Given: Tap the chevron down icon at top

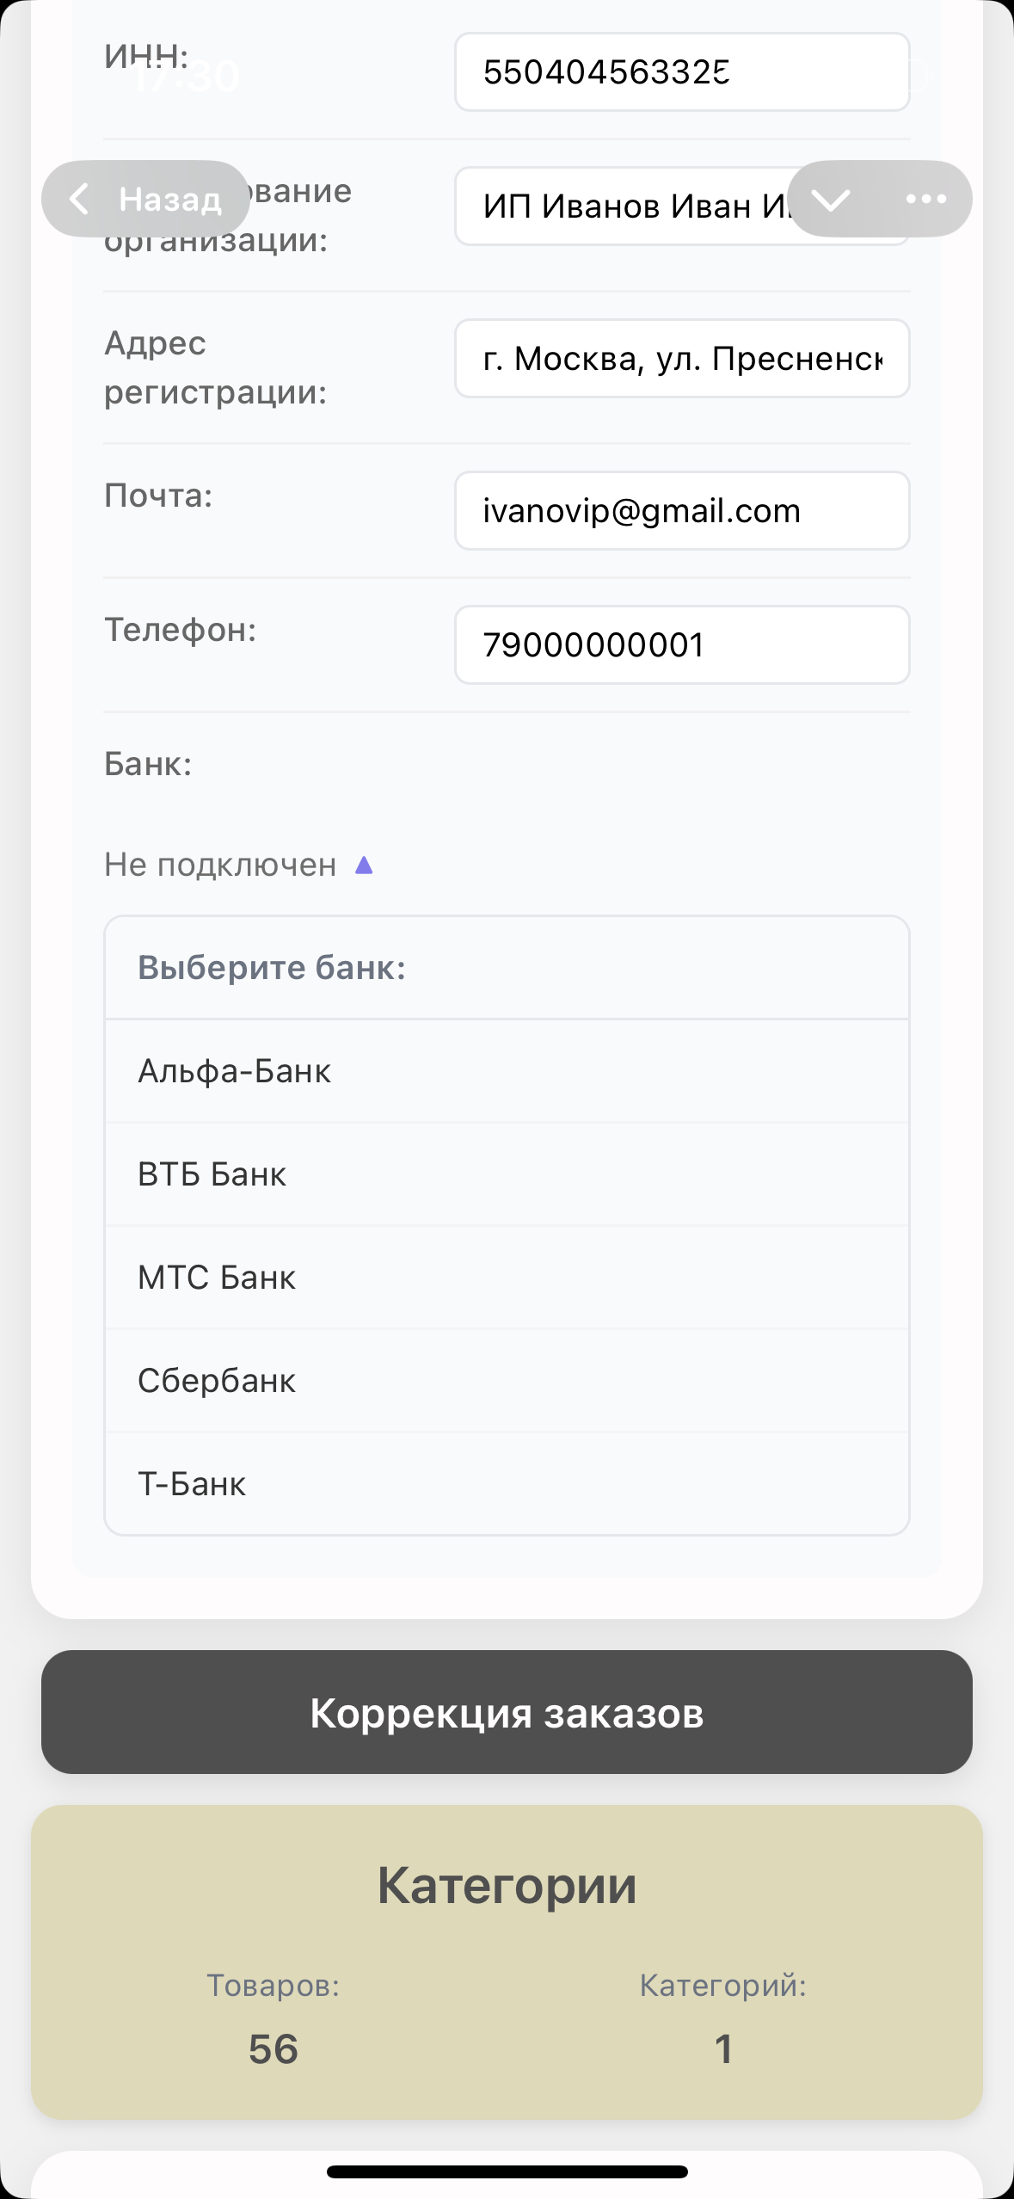Looking at the screenshot, I should (x=831, y=200).
